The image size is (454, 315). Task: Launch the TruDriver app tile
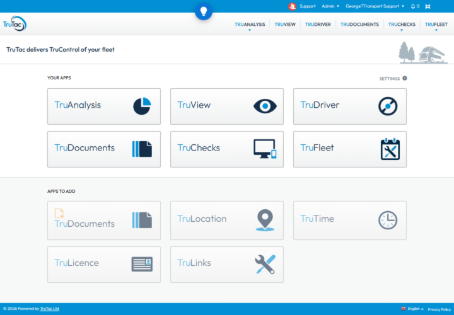350,106
